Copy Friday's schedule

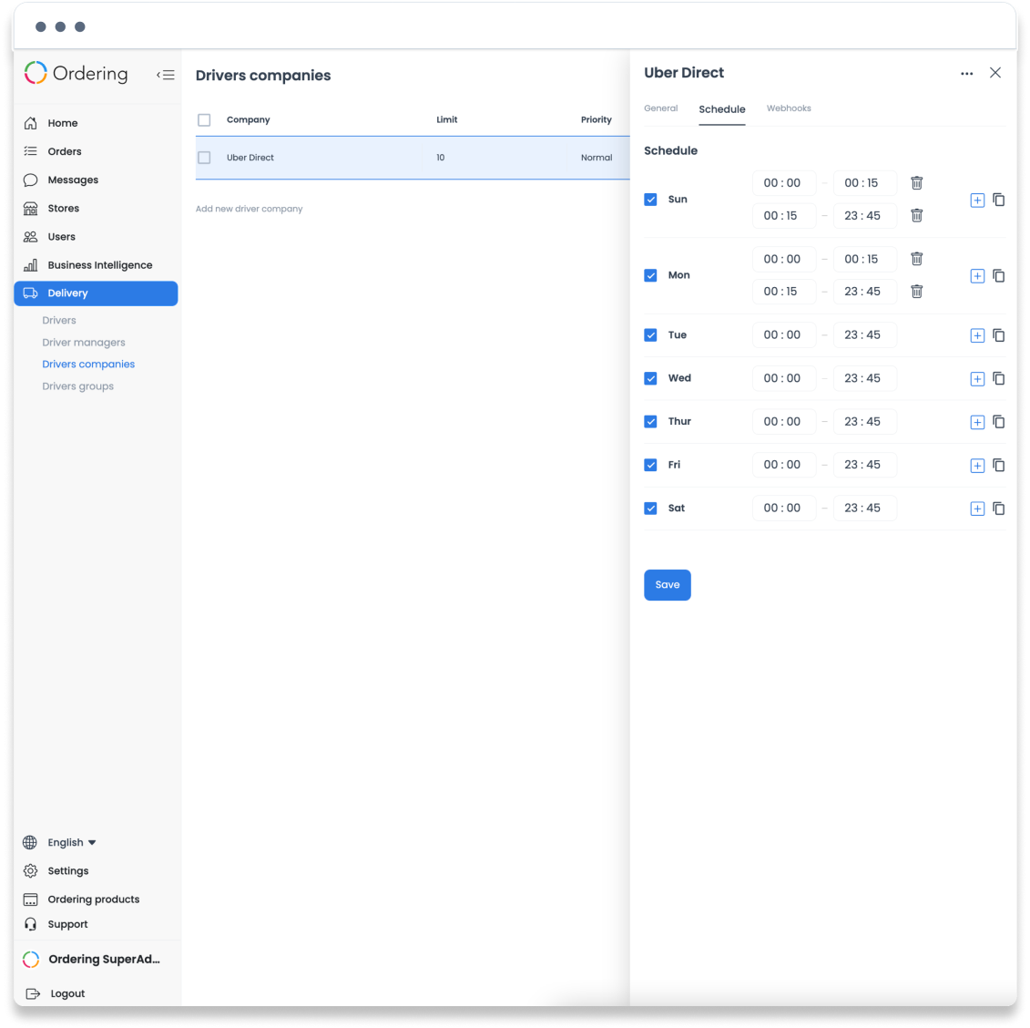(998, 466)
